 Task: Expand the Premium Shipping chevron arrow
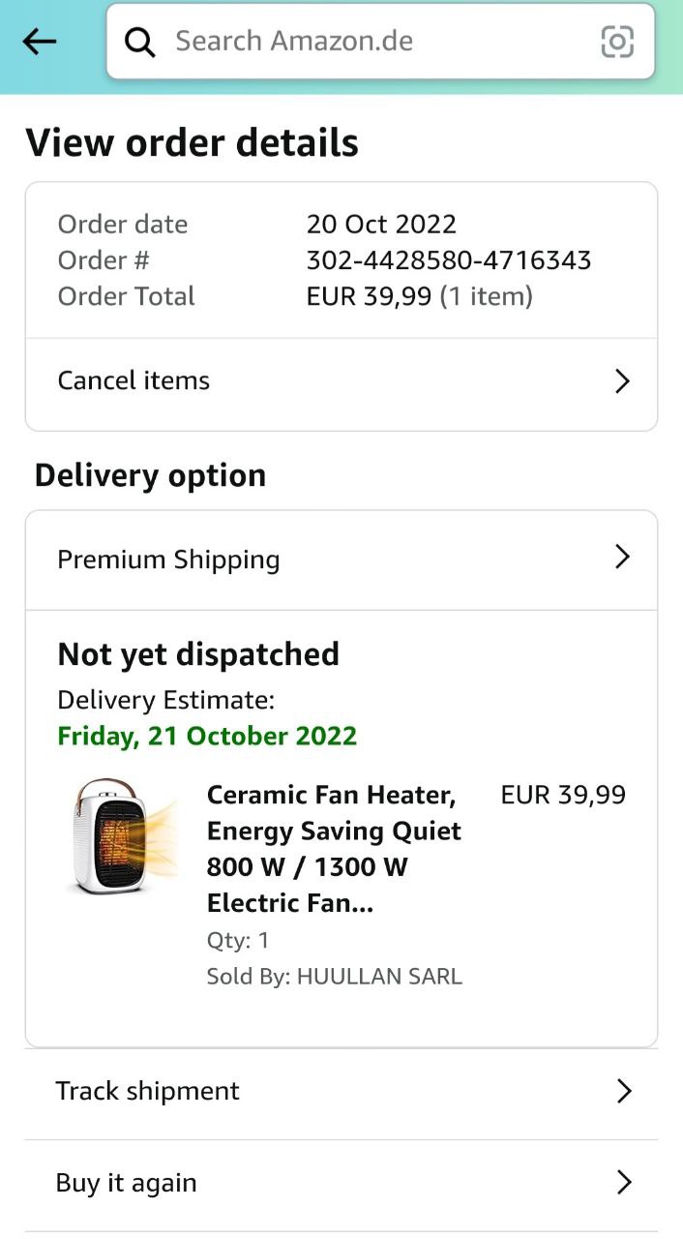(x=622, y=558)
